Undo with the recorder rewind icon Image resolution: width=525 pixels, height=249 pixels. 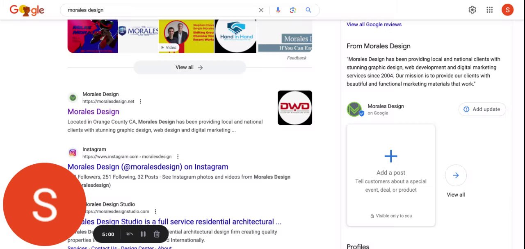(x=130, y=234)
